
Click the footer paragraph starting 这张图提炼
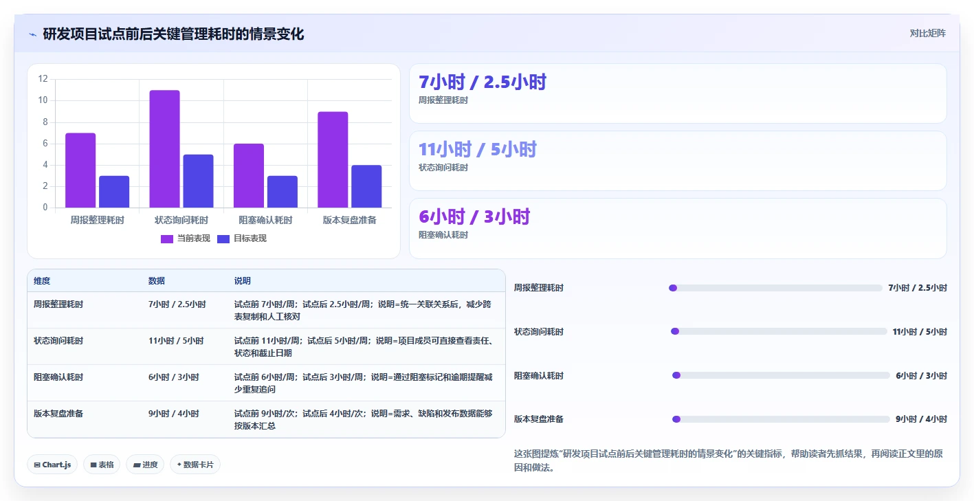730,460
